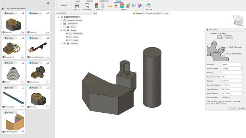Open the Pressure Angle dropdown

pyautogui.click(x=232, y=69)
